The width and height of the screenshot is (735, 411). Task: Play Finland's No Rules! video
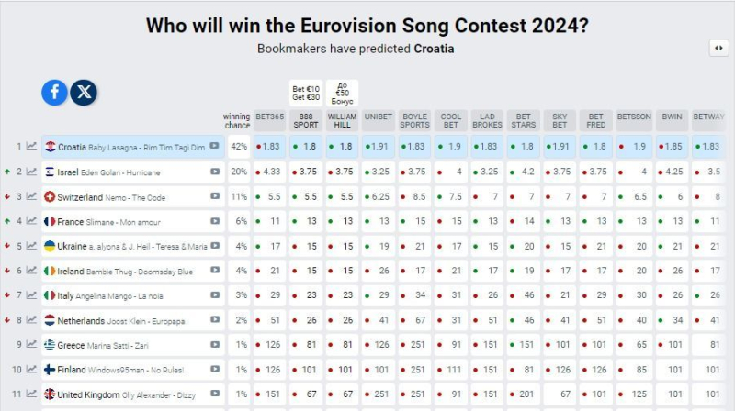coord(215,370)
